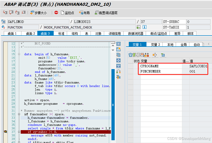
Task: Click the Single Step debugger icon
Action: (5, 12)
